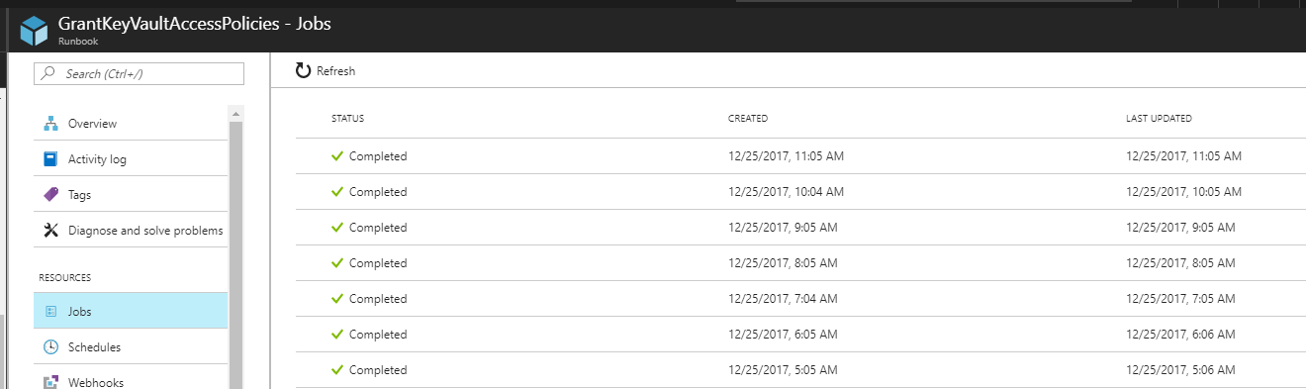
Task: Click the Refresh circular arrow icon
Action: [304, 70]
